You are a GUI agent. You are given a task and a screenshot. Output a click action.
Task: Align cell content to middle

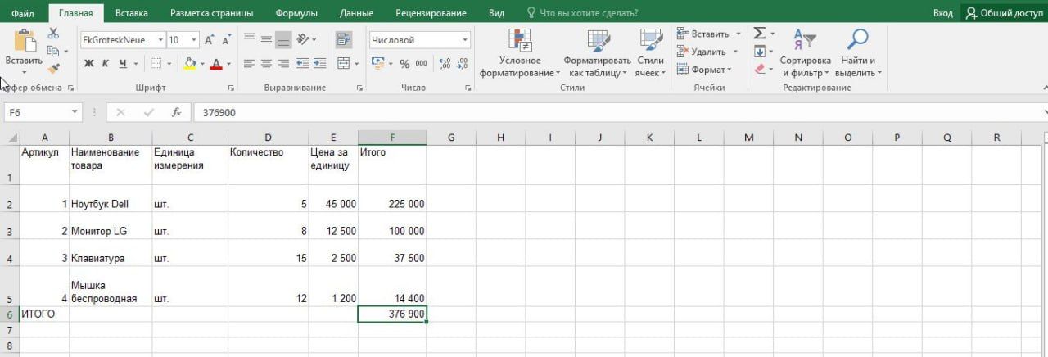tap(266, 39)
